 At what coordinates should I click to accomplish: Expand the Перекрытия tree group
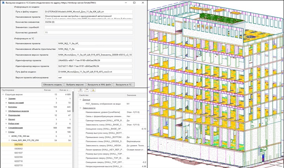click(6, 115)
